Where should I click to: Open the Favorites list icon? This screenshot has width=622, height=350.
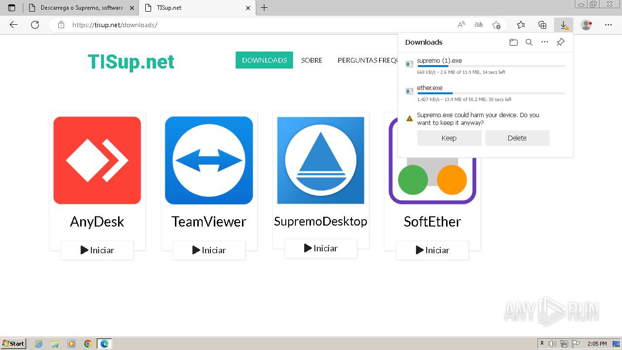point(521,25)
